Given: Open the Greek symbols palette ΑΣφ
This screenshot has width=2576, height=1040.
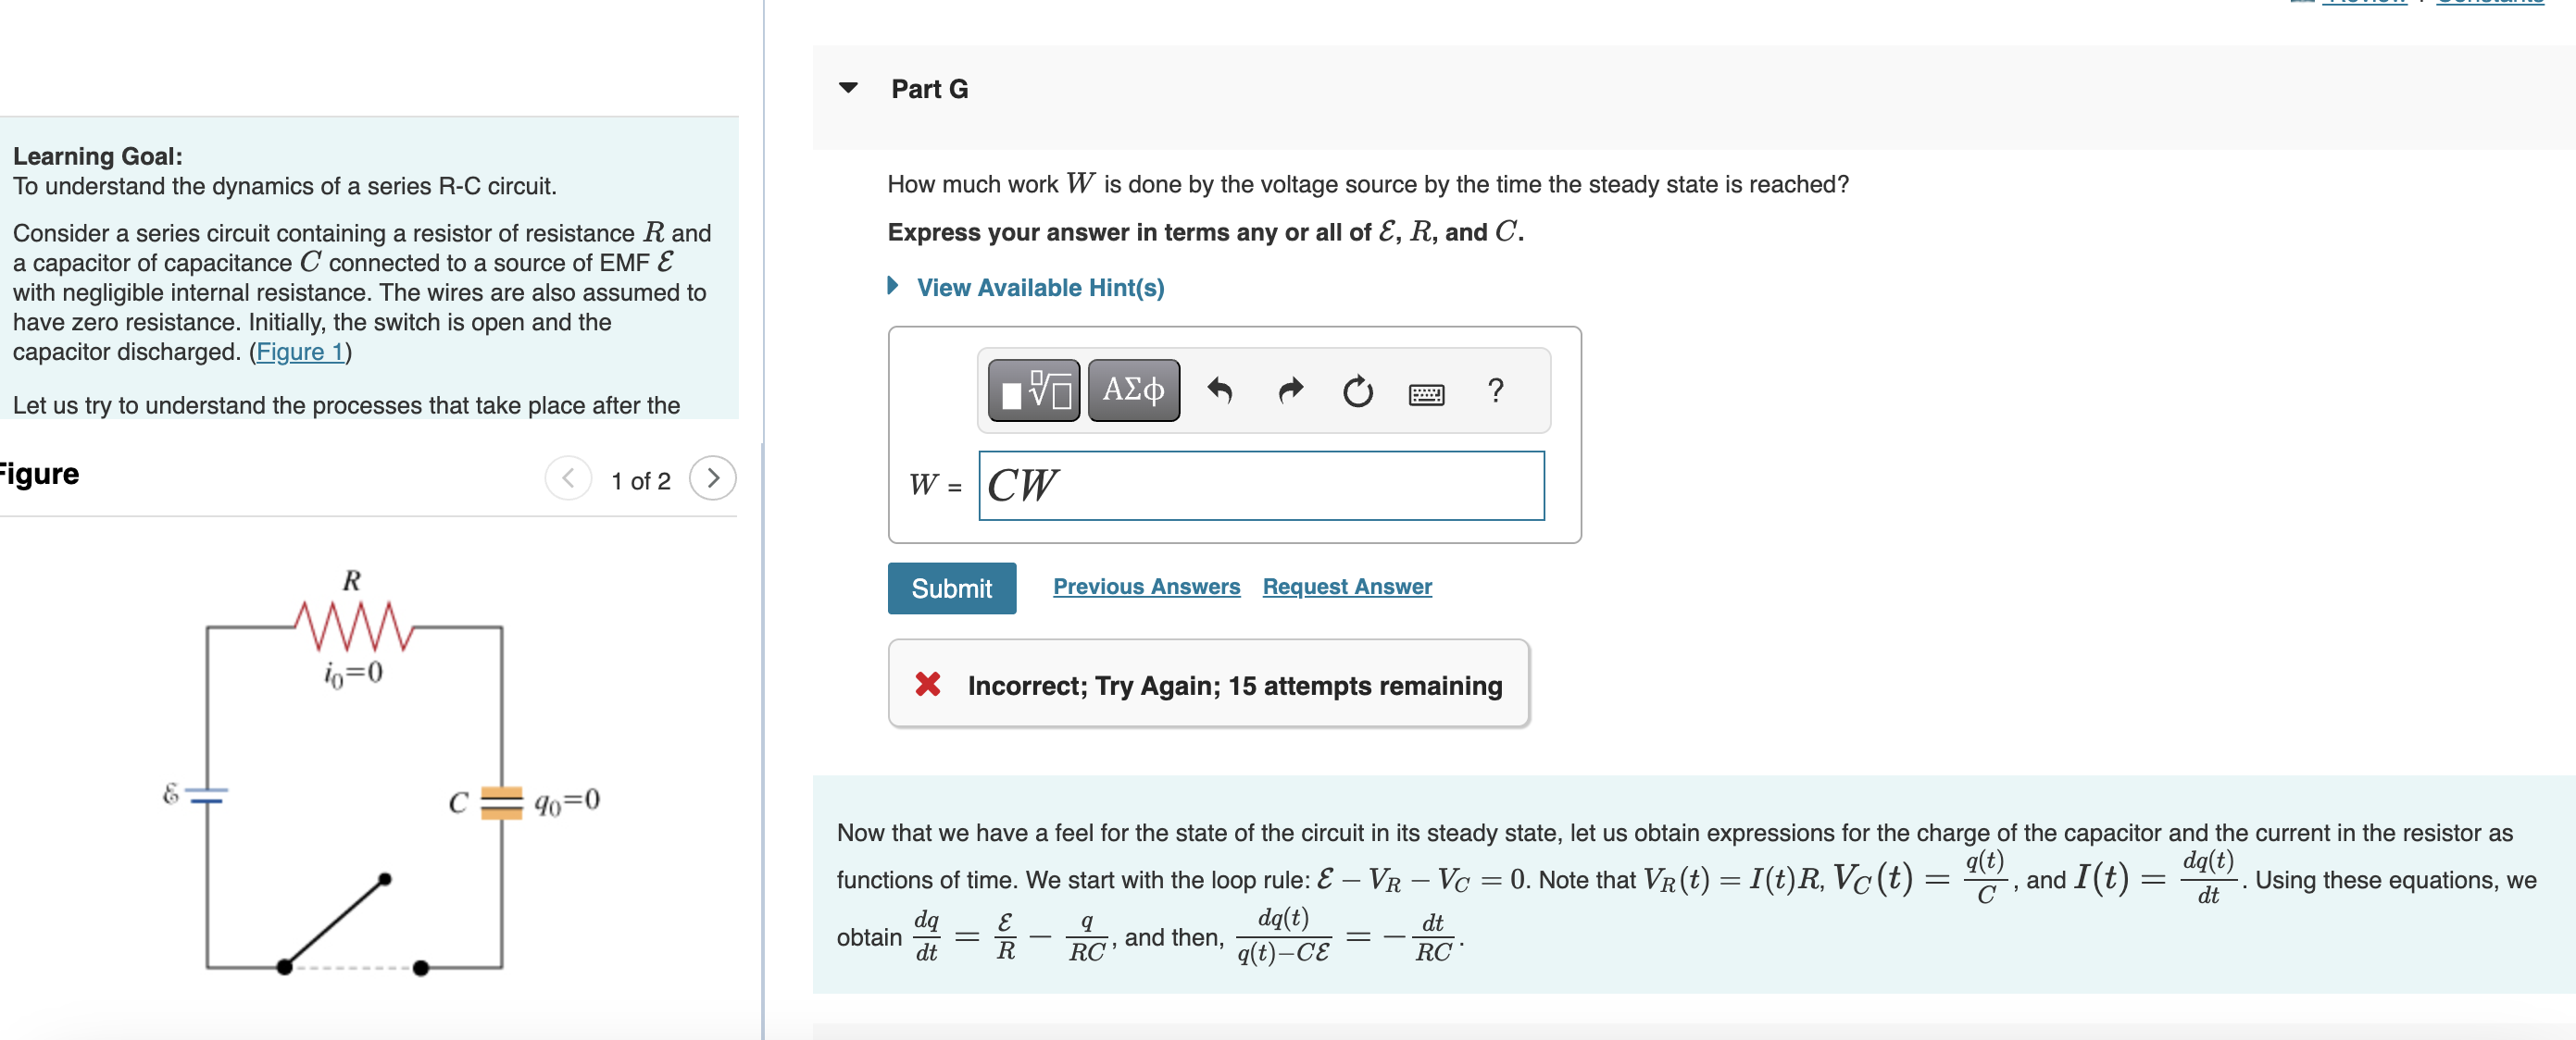Looking at the screenshot, I should (x=1133, y=390).
